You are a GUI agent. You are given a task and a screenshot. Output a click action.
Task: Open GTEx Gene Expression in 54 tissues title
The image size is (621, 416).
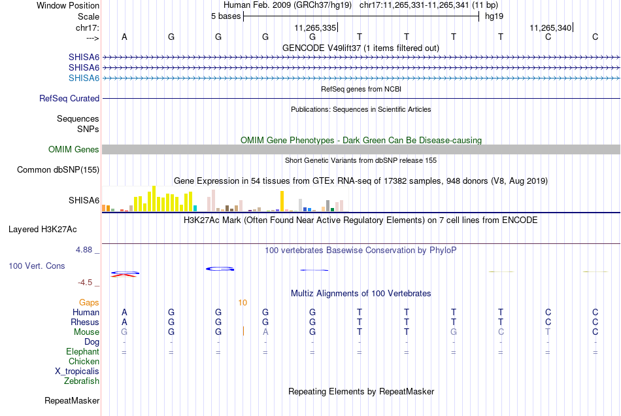click(361, 181)
